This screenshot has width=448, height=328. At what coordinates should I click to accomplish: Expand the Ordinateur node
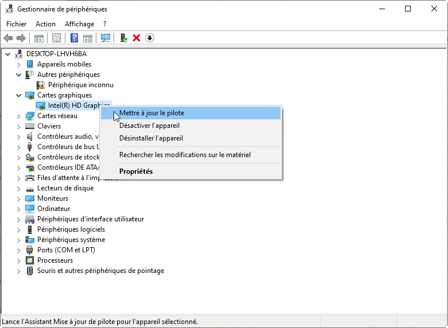18,209
